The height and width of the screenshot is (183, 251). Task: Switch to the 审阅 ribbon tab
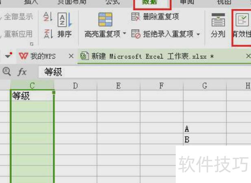(x=187, y=2)
